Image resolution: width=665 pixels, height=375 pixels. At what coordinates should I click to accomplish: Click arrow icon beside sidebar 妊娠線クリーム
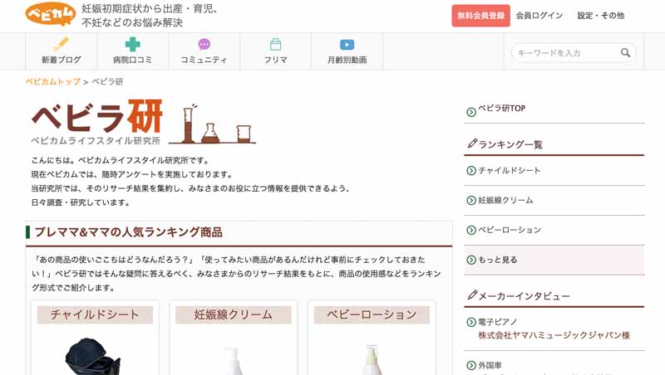[x=471, y=200]
